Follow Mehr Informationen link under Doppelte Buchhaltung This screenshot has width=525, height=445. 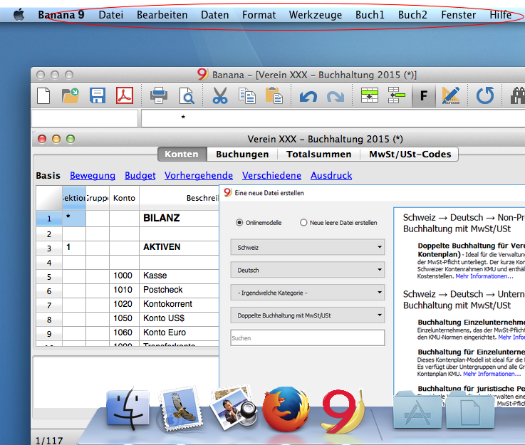click(x=484, y=276)
